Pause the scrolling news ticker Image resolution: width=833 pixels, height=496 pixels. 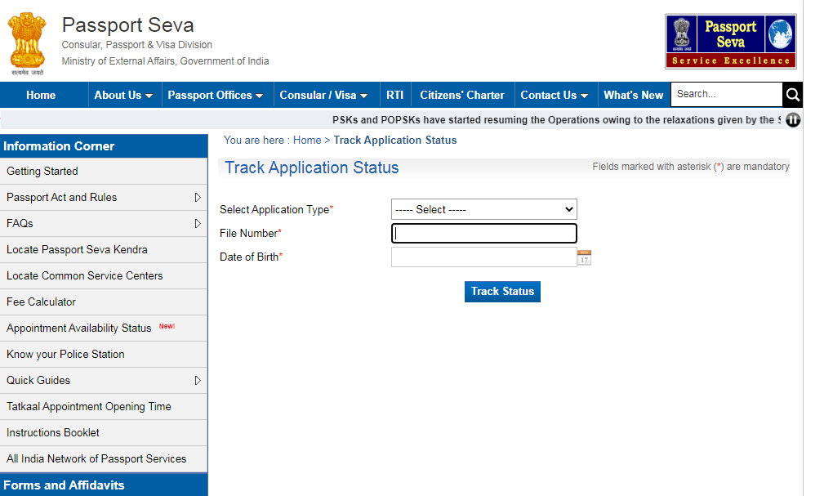pyautogui.click(x=792, y=119)
